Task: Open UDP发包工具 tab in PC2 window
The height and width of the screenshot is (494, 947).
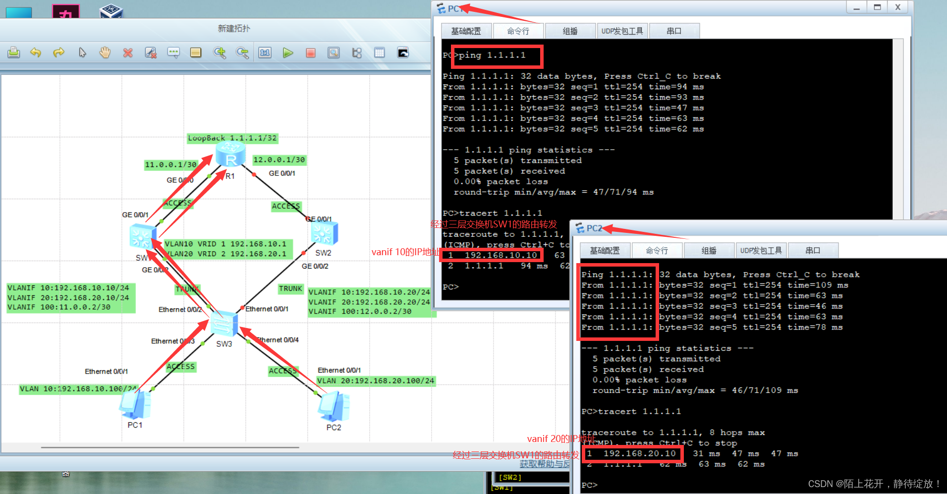Action: point(761,250)
